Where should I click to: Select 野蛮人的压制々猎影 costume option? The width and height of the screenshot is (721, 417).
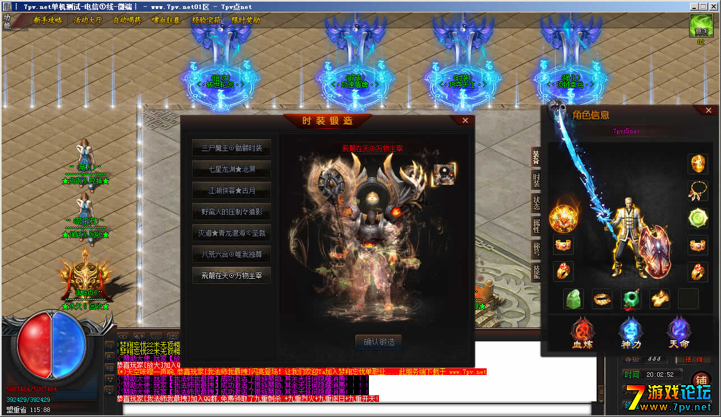click(x=232, y=212)
